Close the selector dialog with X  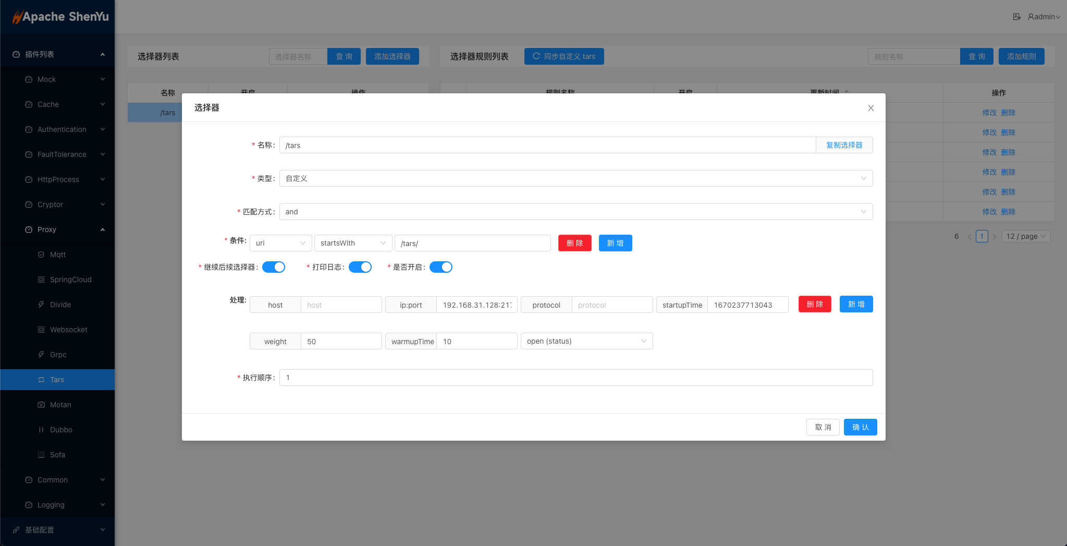click(870, 108)
